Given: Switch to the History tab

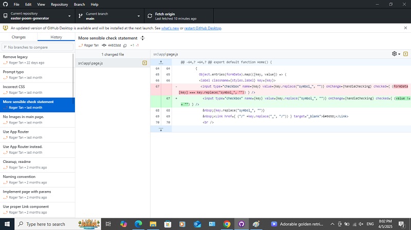Looking at the screenshot, I should pos(56,37).
